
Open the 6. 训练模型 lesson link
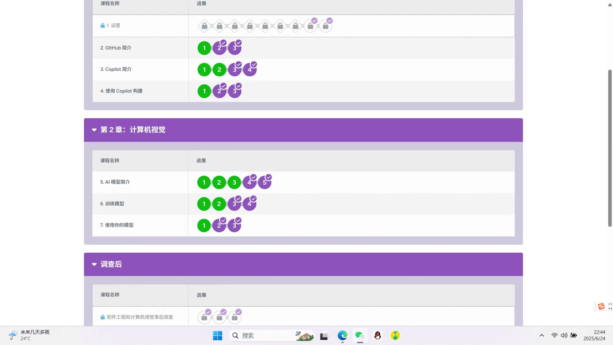[112, 204]
